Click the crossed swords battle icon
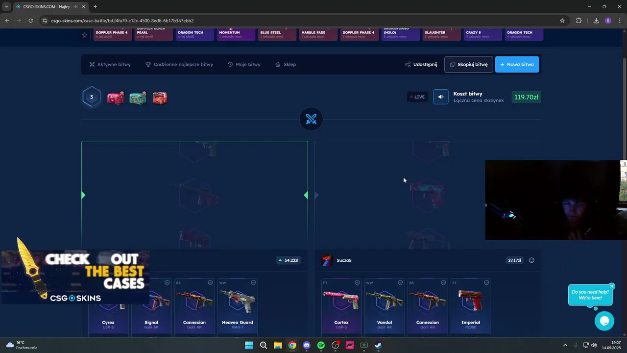The height and width of the screenshot is (353, 627). (x=311, y=119)
